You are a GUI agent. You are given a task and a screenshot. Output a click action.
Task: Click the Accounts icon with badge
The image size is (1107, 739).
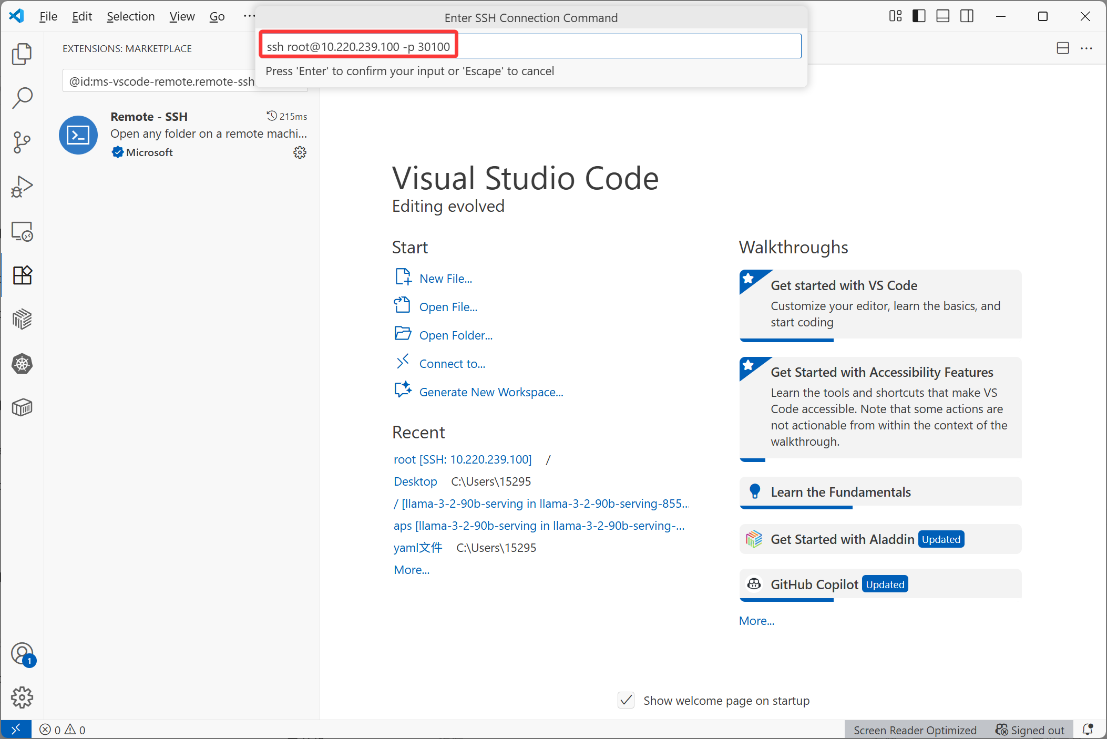(x=22, y=654)
